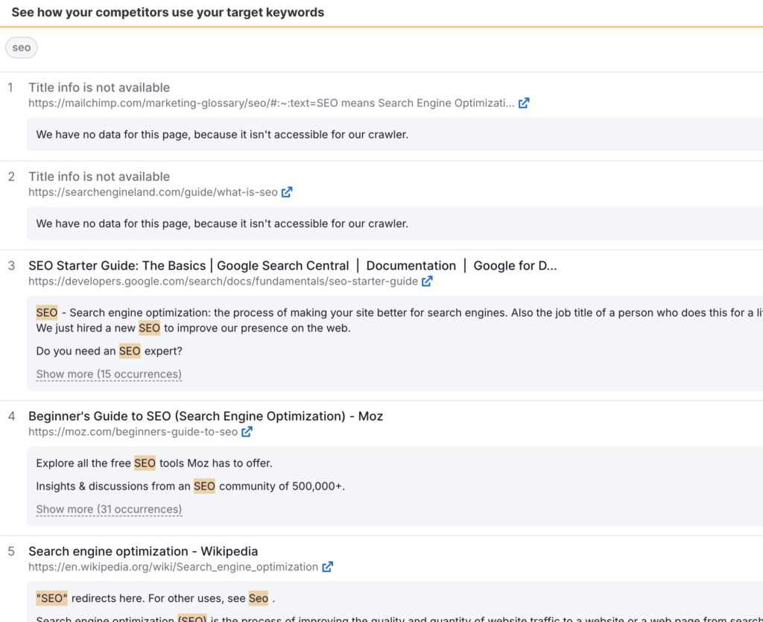Select the seo keyword tag pill

click(x=21, y=47)
